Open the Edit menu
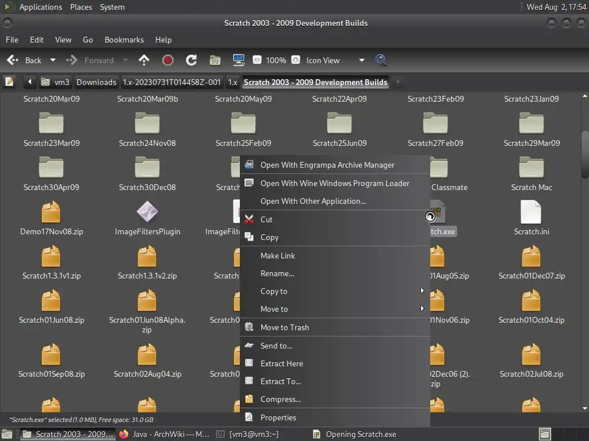This screenshot has height=441, width=589. [36, 40]
